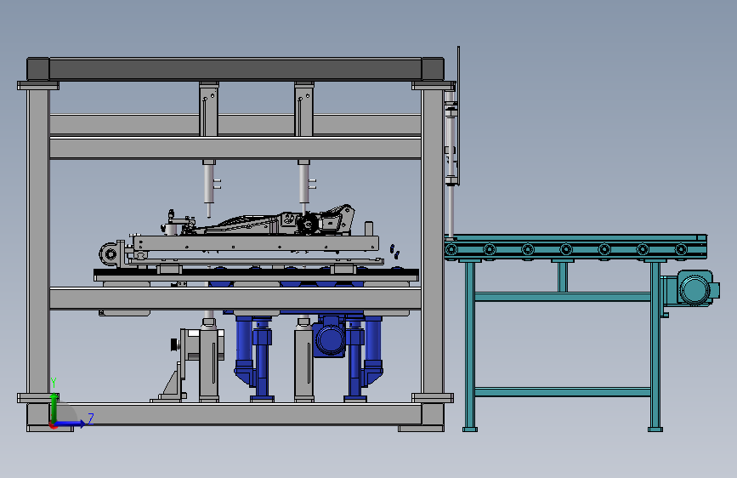Select the bottom base beam of gray frame
Viewport: 737px width, 478px height.
point(235,414)
